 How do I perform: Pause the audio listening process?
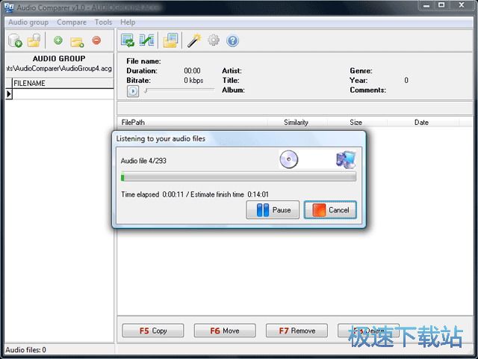273,210
